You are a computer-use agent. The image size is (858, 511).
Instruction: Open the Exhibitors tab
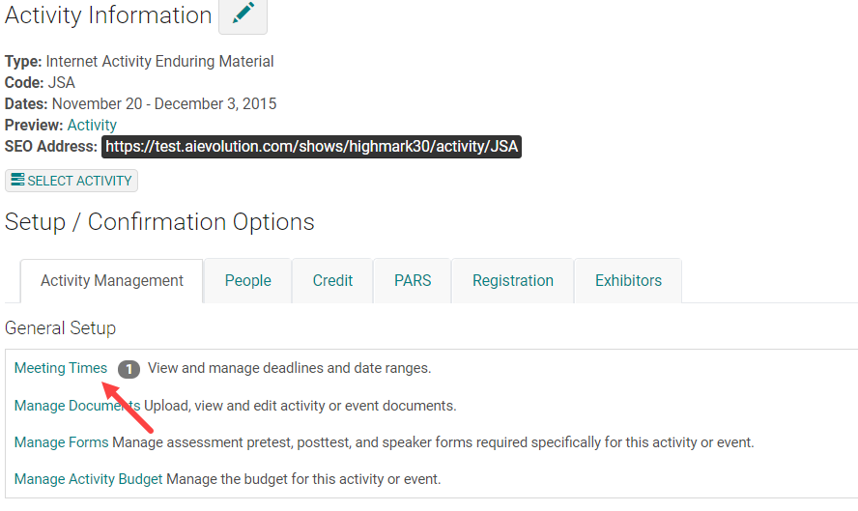pos(628,281)
